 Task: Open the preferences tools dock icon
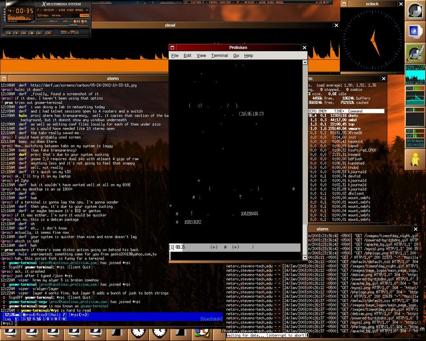pyautogui.click(x=415, y=53)
